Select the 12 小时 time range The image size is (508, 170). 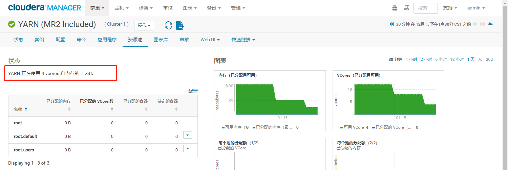click(x=457, y=59)
